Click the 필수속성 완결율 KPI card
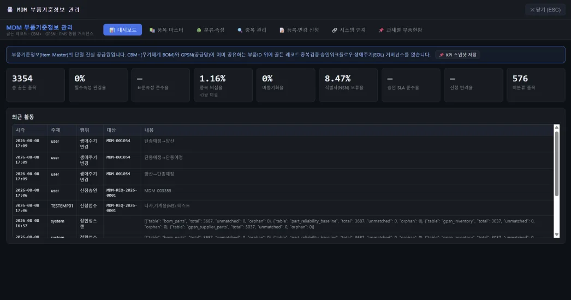 point(98,85)
